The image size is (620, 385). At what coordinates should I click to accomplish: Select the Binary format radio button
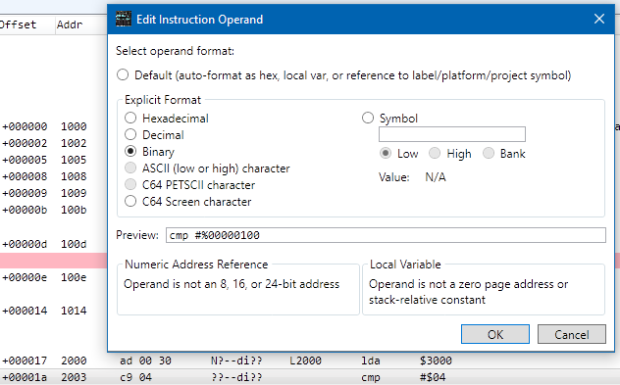tap(130, 151)
